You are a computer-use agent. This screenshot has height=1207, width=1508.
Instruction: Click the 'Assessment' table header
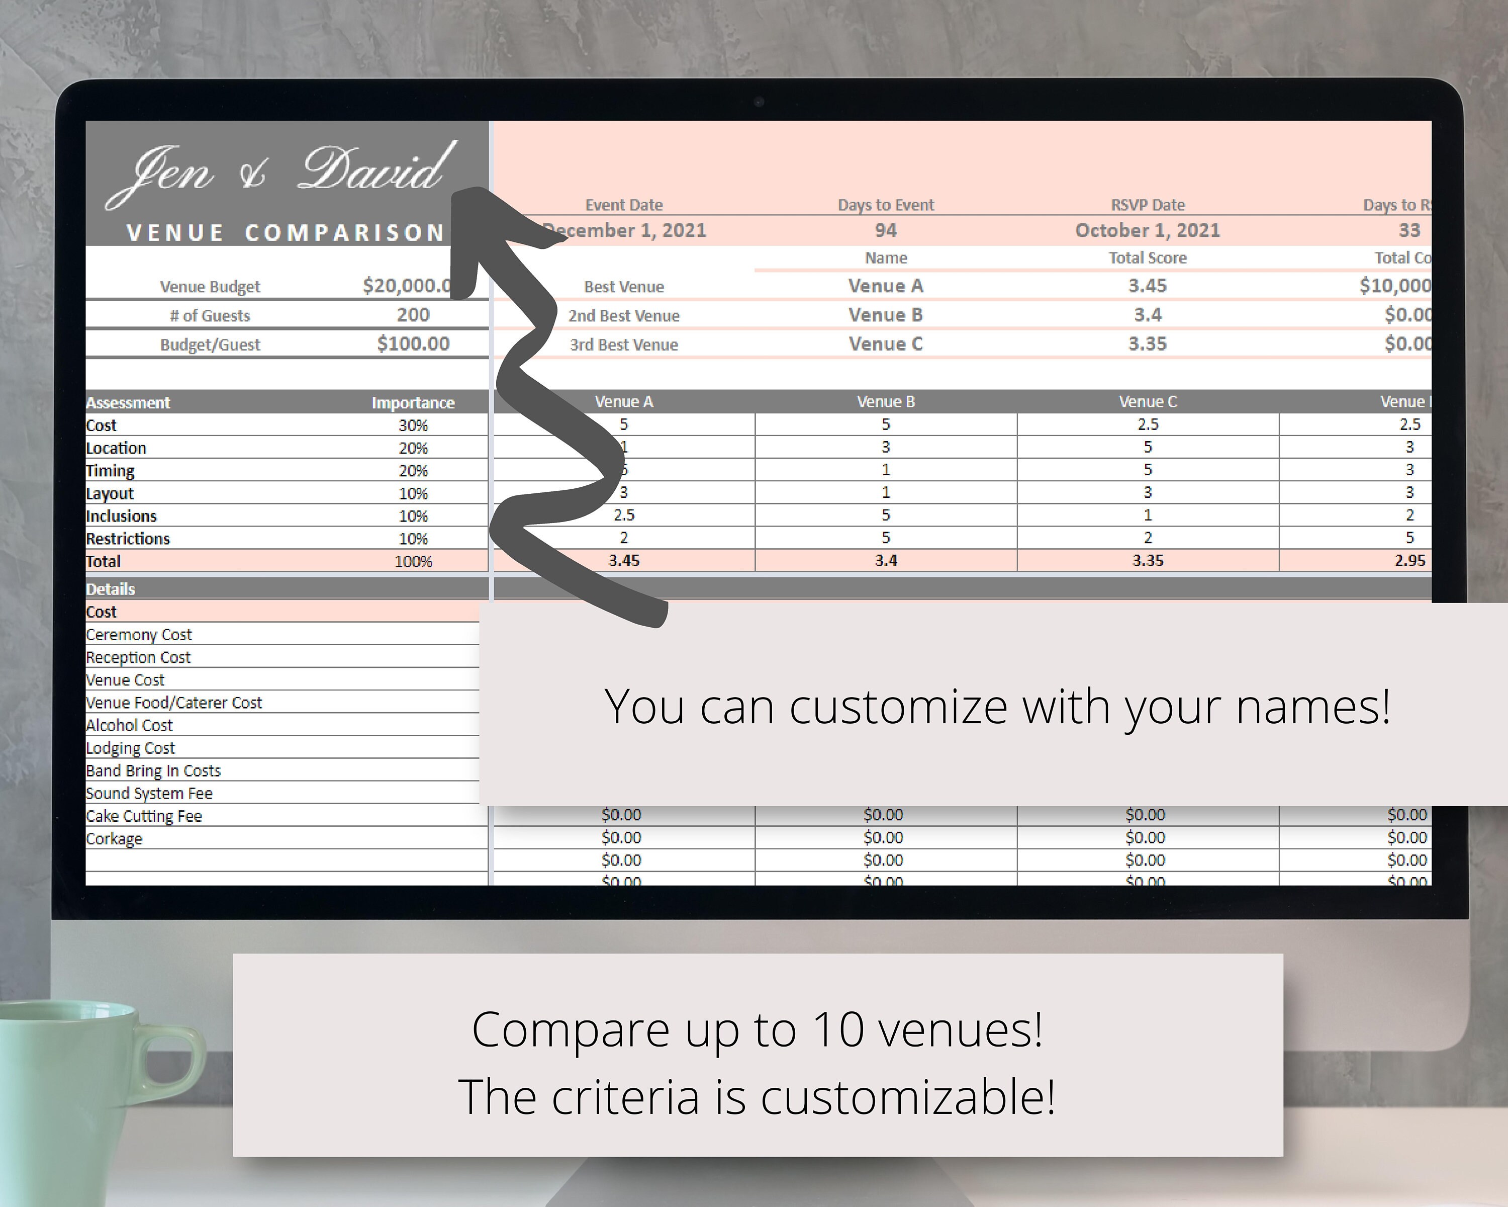click(128, 402)
